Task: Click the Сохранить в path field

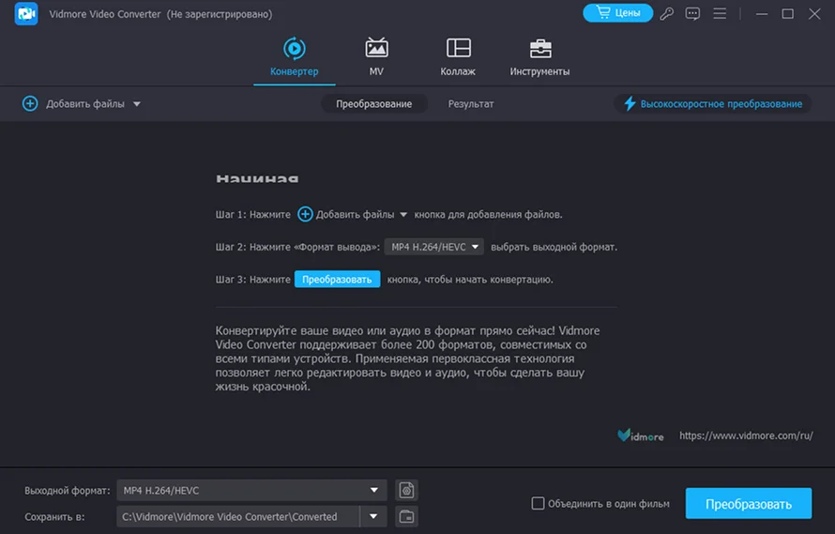Action: (238, 516)
